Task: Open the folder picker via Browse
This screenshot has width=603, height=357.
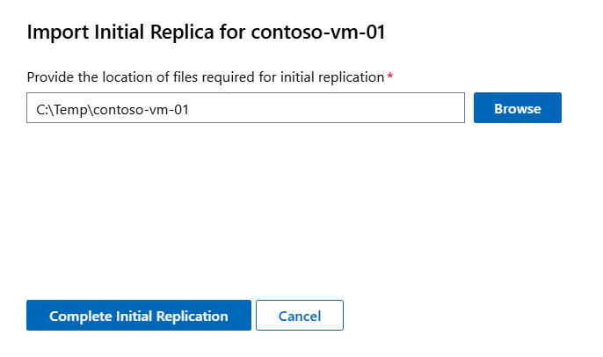Action: 517,109
